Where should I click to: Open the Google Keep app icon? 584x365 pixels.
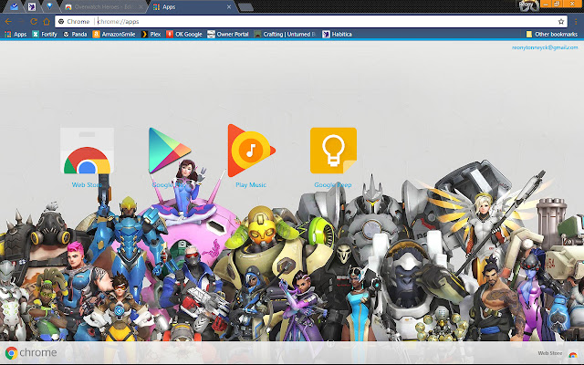coord(333,151)
